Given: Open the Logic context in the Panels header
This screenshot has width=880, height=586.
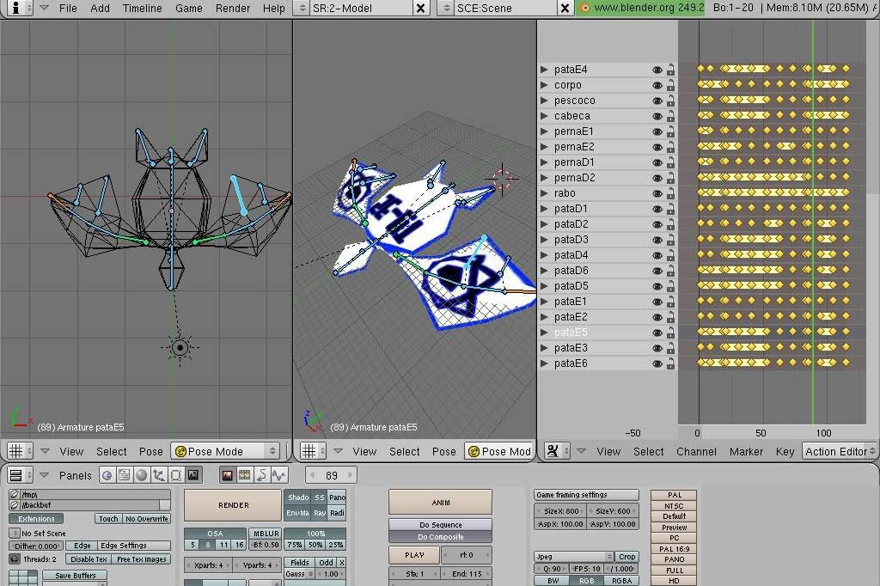Looking at the screenshot, I should 107,475.
